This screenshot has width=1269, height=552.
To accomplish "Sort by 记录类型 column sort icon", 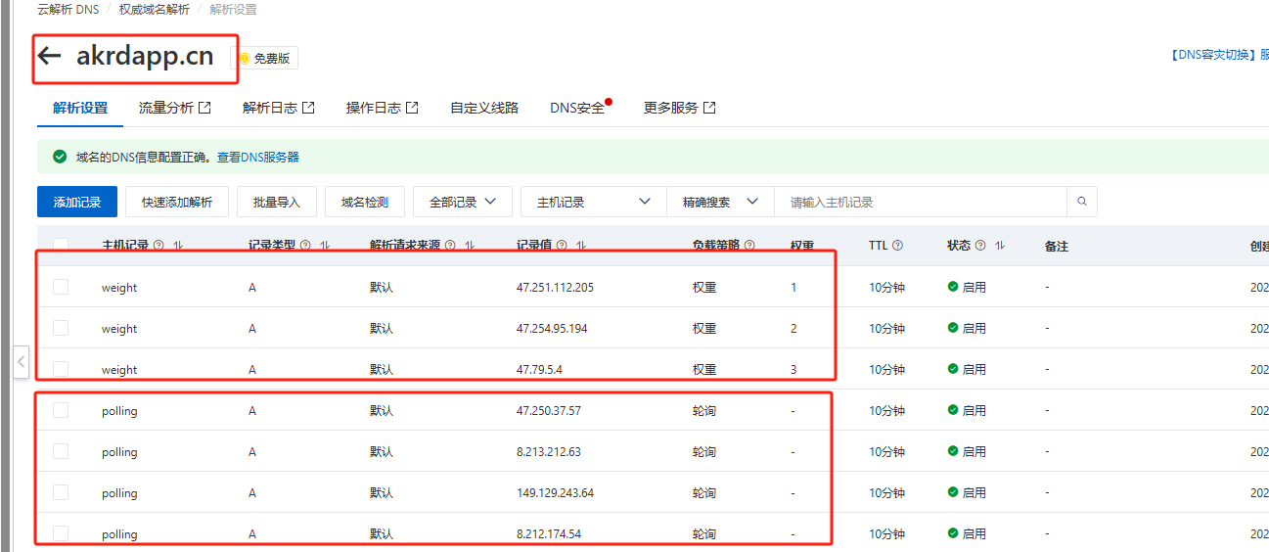I will (324, 246).
